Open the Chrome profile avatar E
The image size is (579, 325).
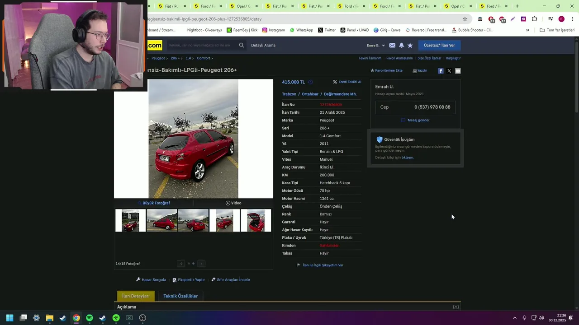click(561, 19)
